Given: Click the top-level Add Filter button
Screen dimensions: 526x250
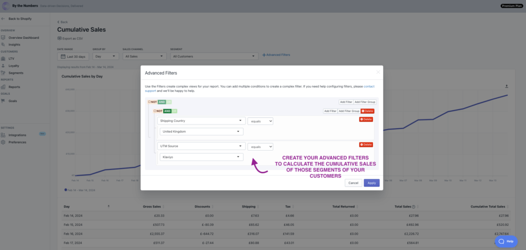Looking at the screenshot, I should [x=346, y=102].
